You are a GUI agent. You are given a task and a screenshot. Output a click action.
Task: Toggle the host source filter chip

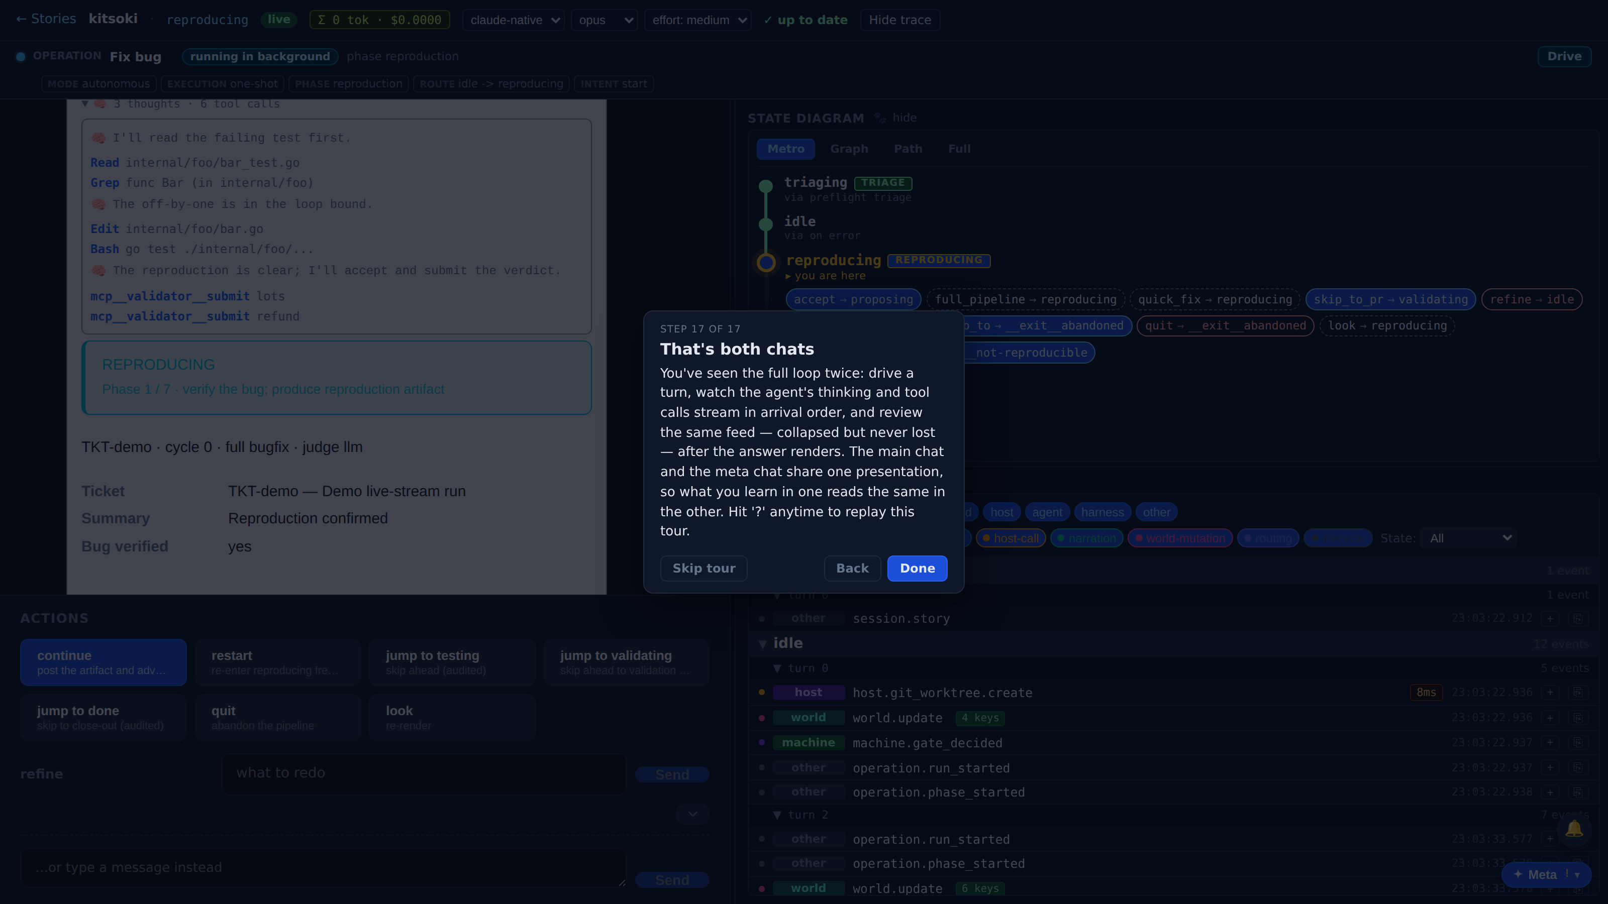point(1001,512)
